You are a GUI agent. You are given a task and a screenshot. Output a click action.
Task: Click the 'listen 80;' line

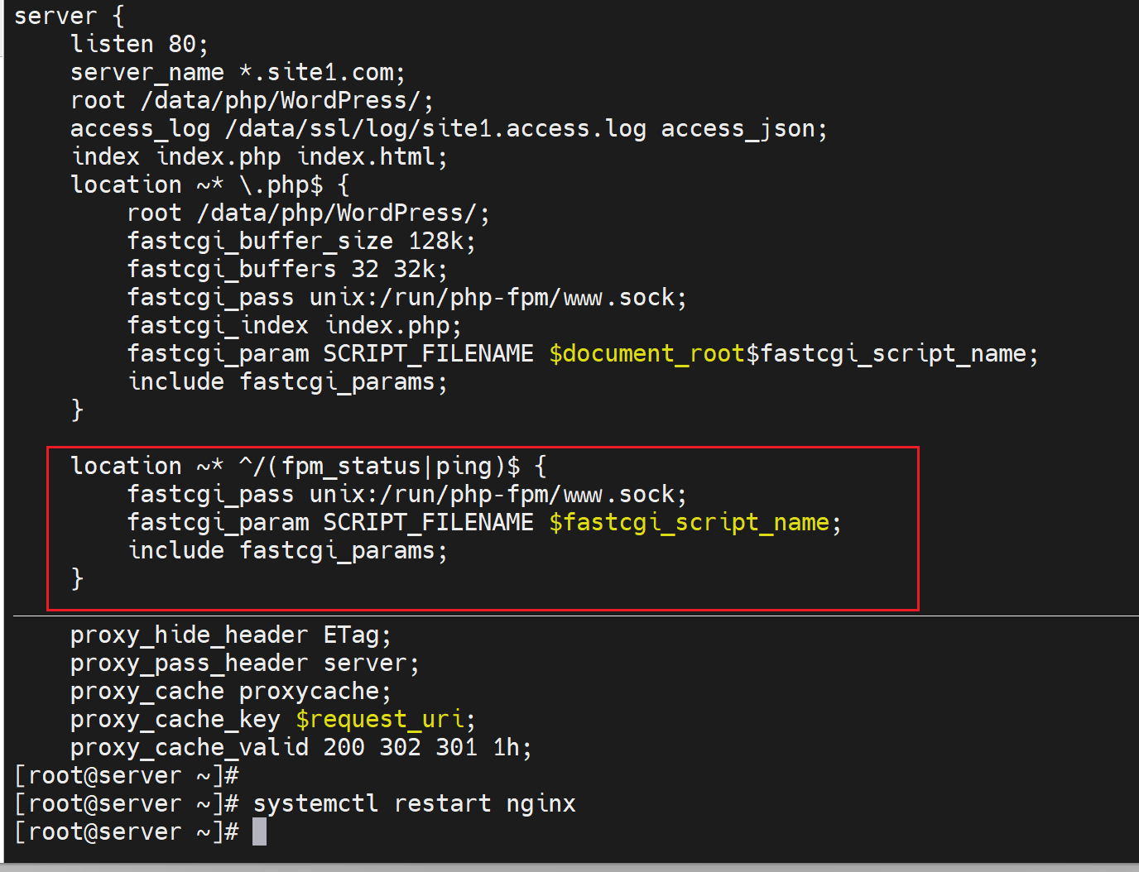[x=139, y=44]
